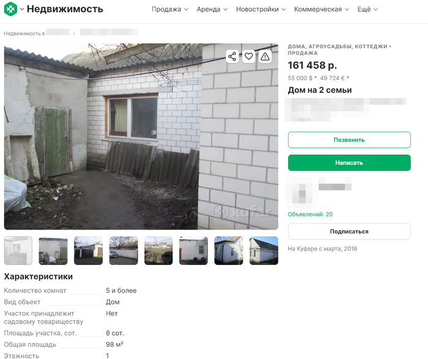Screen dimensions: 428x359
Task: Select thumbnail showing parked car
Action: pyautogui.click(x=124, y=250)
